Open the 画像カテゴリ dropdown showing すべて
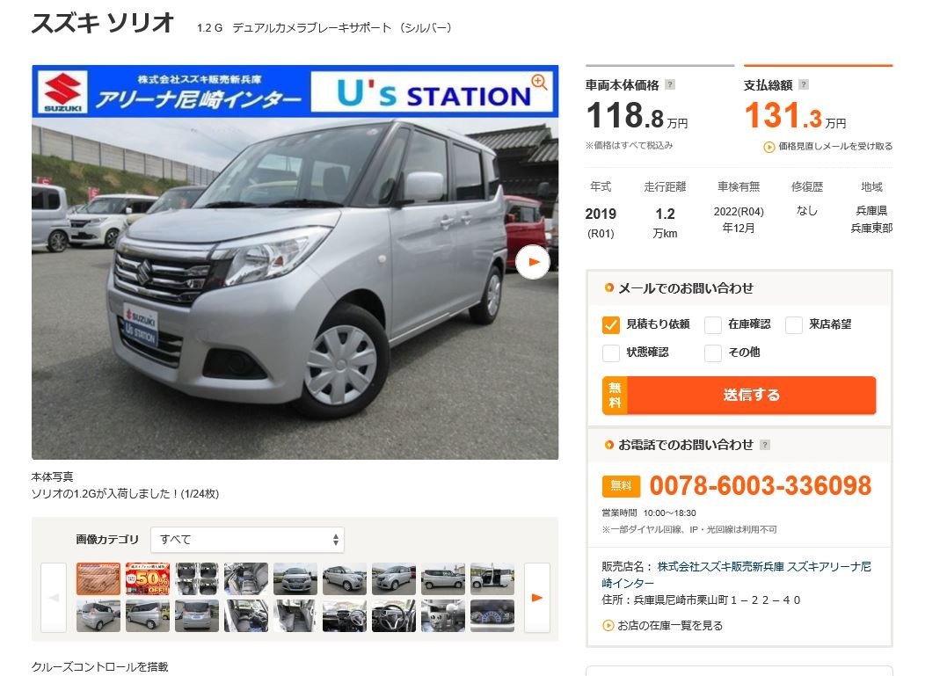This screenshot has height=676, width=947. click(x=248, y=540)
